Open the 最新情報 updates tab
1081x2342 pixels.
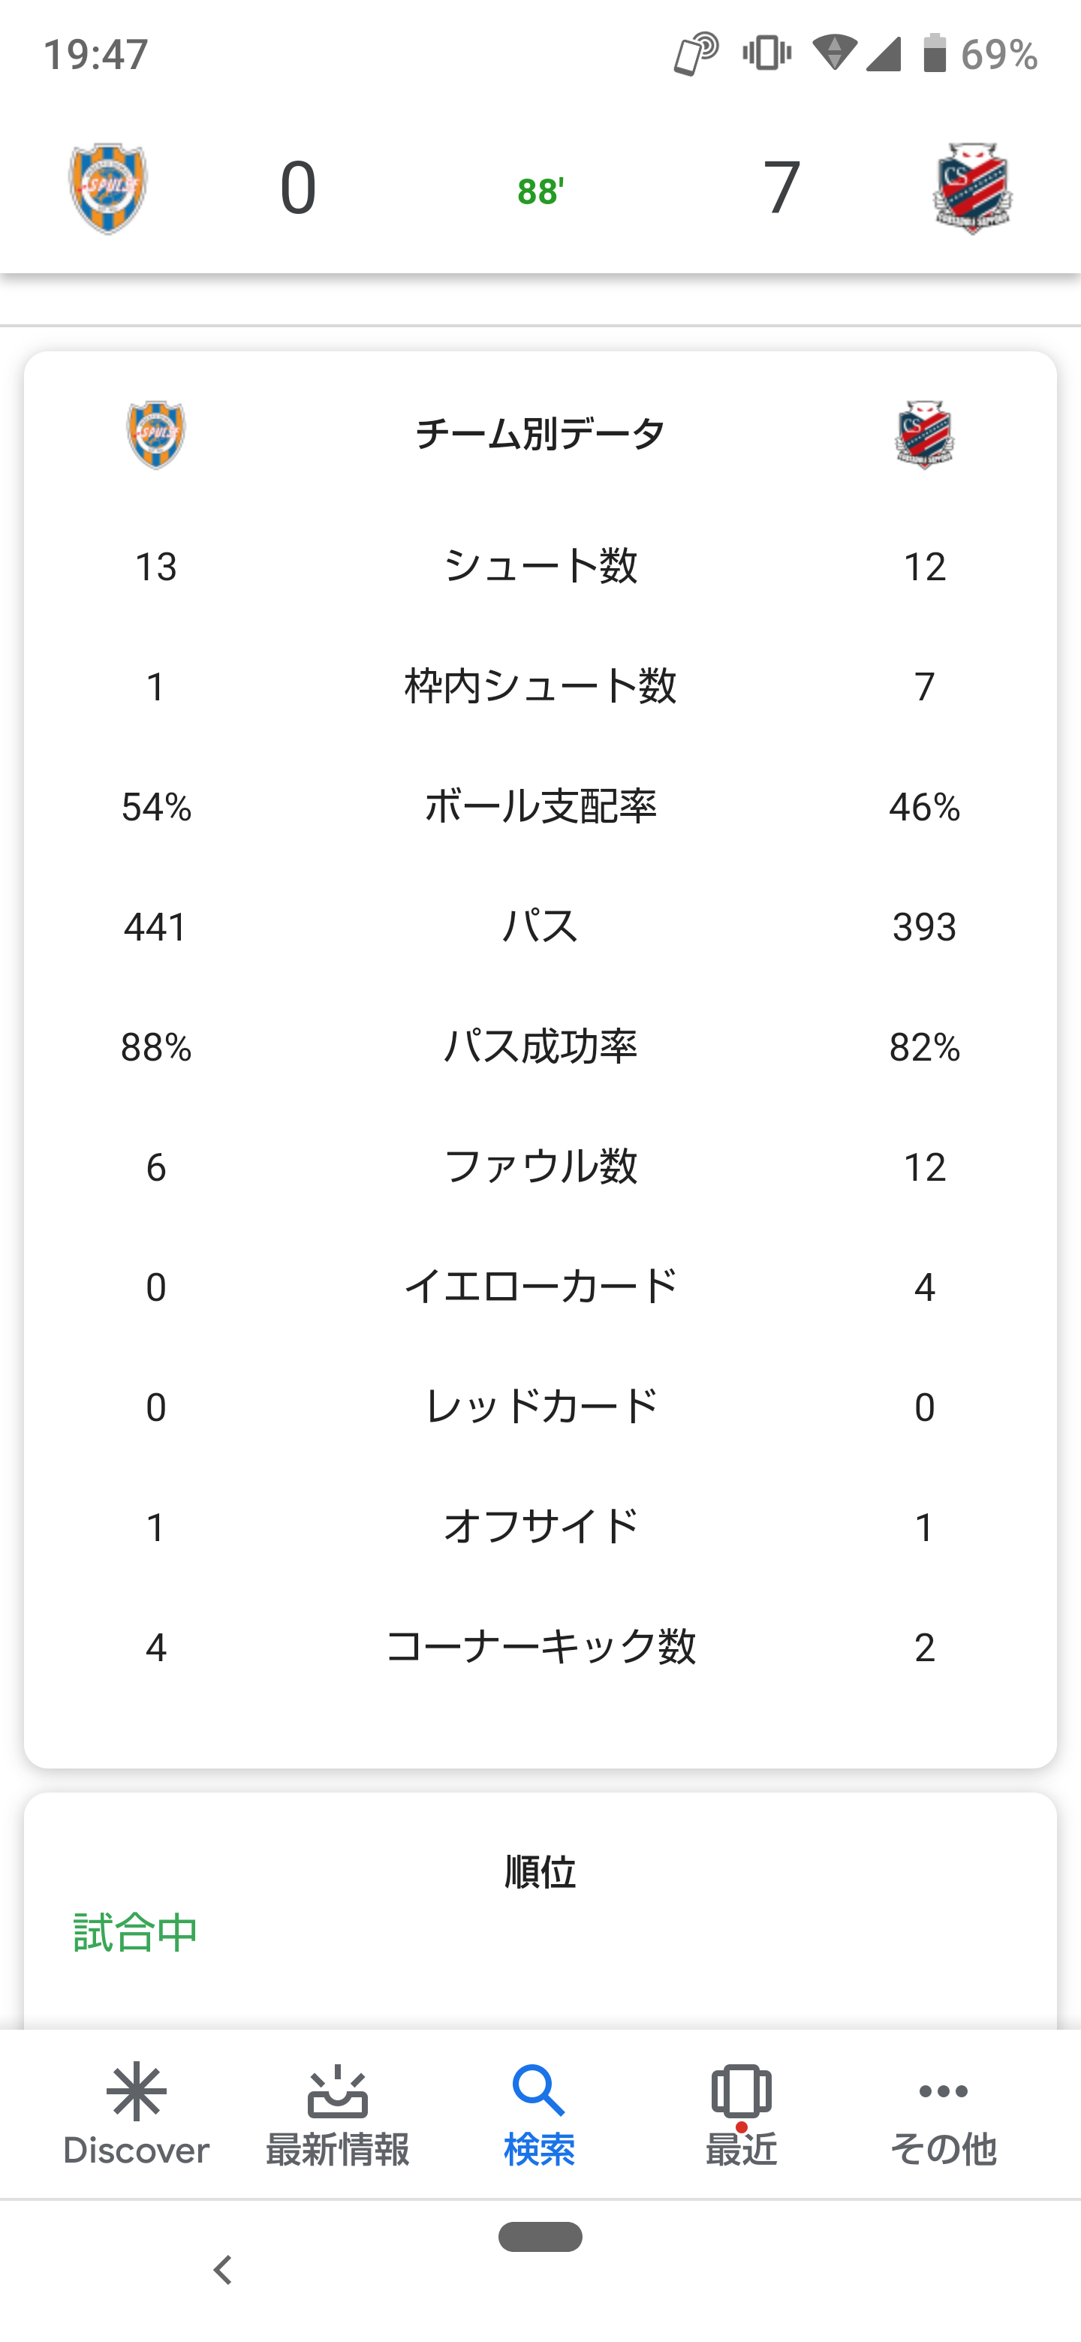(x=337, y=2115)
